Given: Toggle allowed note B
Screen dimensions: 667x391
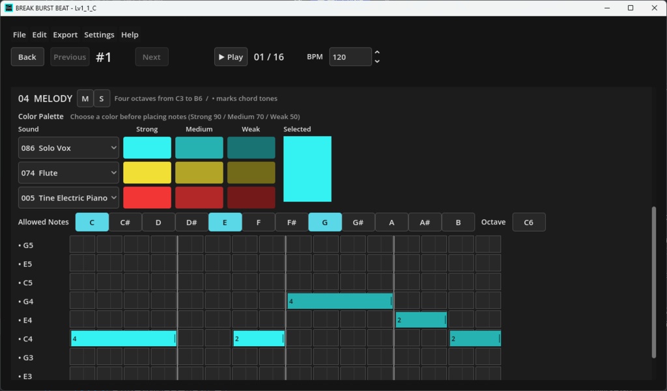Looking at the screenshot, I should coord(458,222).
